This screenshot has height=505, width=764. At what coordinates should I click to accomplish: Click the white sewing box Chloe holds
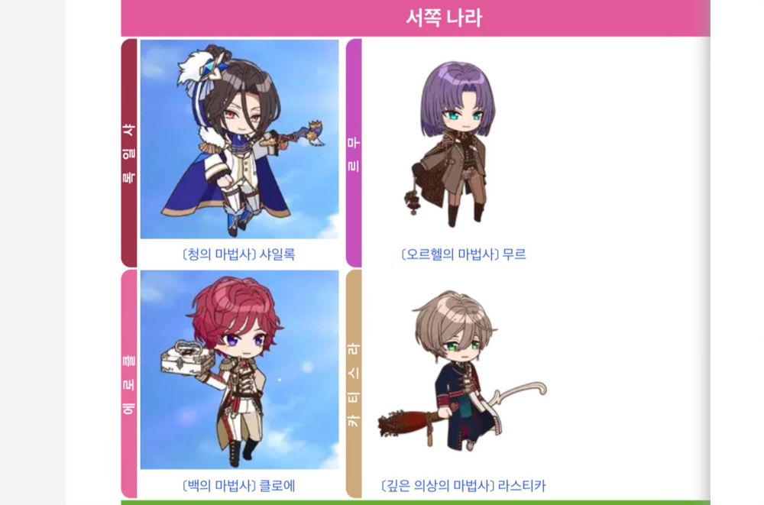[x=188, y=358]
